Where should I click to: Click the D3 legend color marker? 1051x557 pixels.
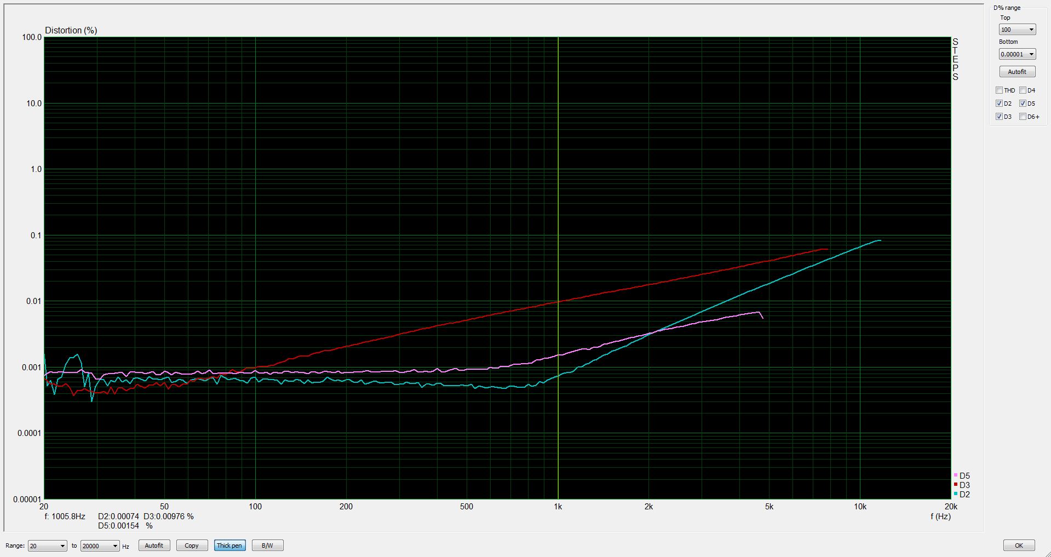[x=955, y=485]
